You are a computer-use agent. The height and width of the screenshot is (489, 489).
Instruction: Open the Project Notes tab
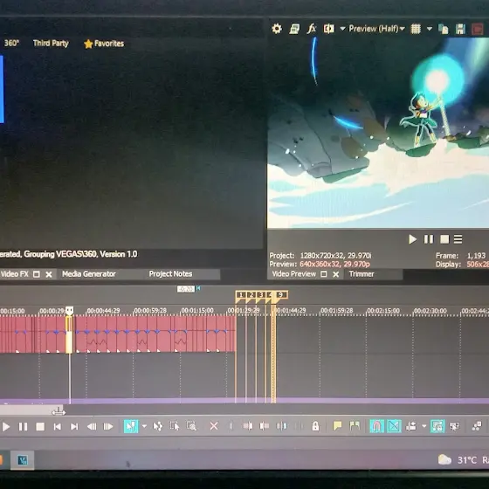pyautogui.click(x=170, y=274)
